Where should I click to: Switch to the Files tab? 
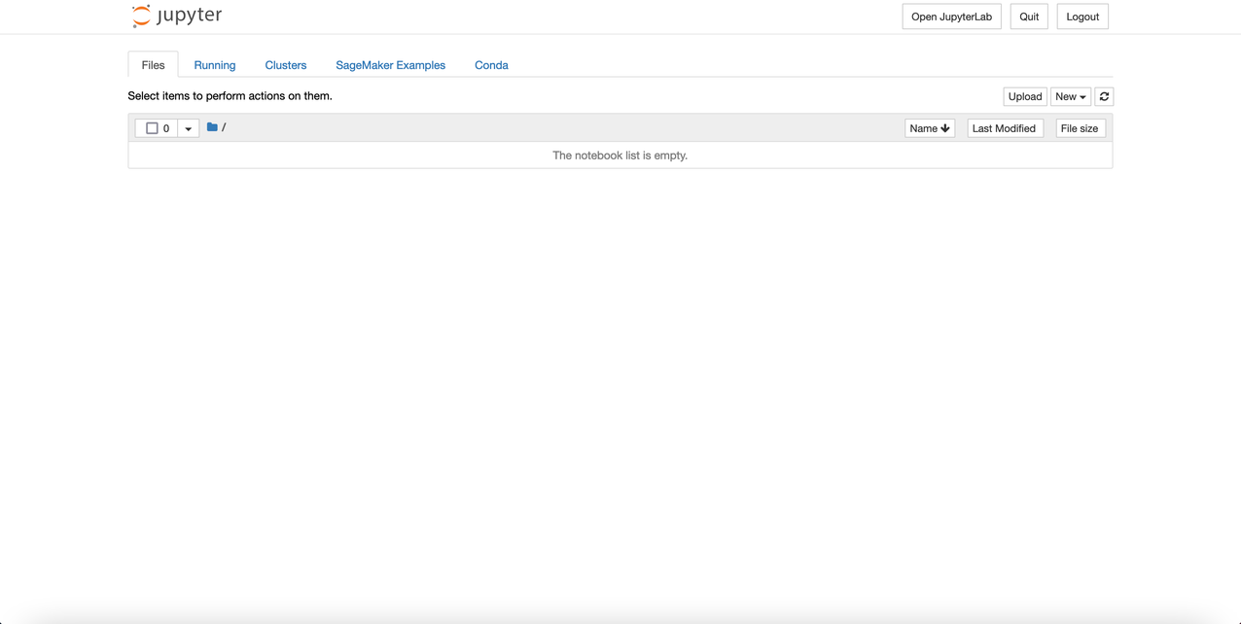(x=153, y=65)
